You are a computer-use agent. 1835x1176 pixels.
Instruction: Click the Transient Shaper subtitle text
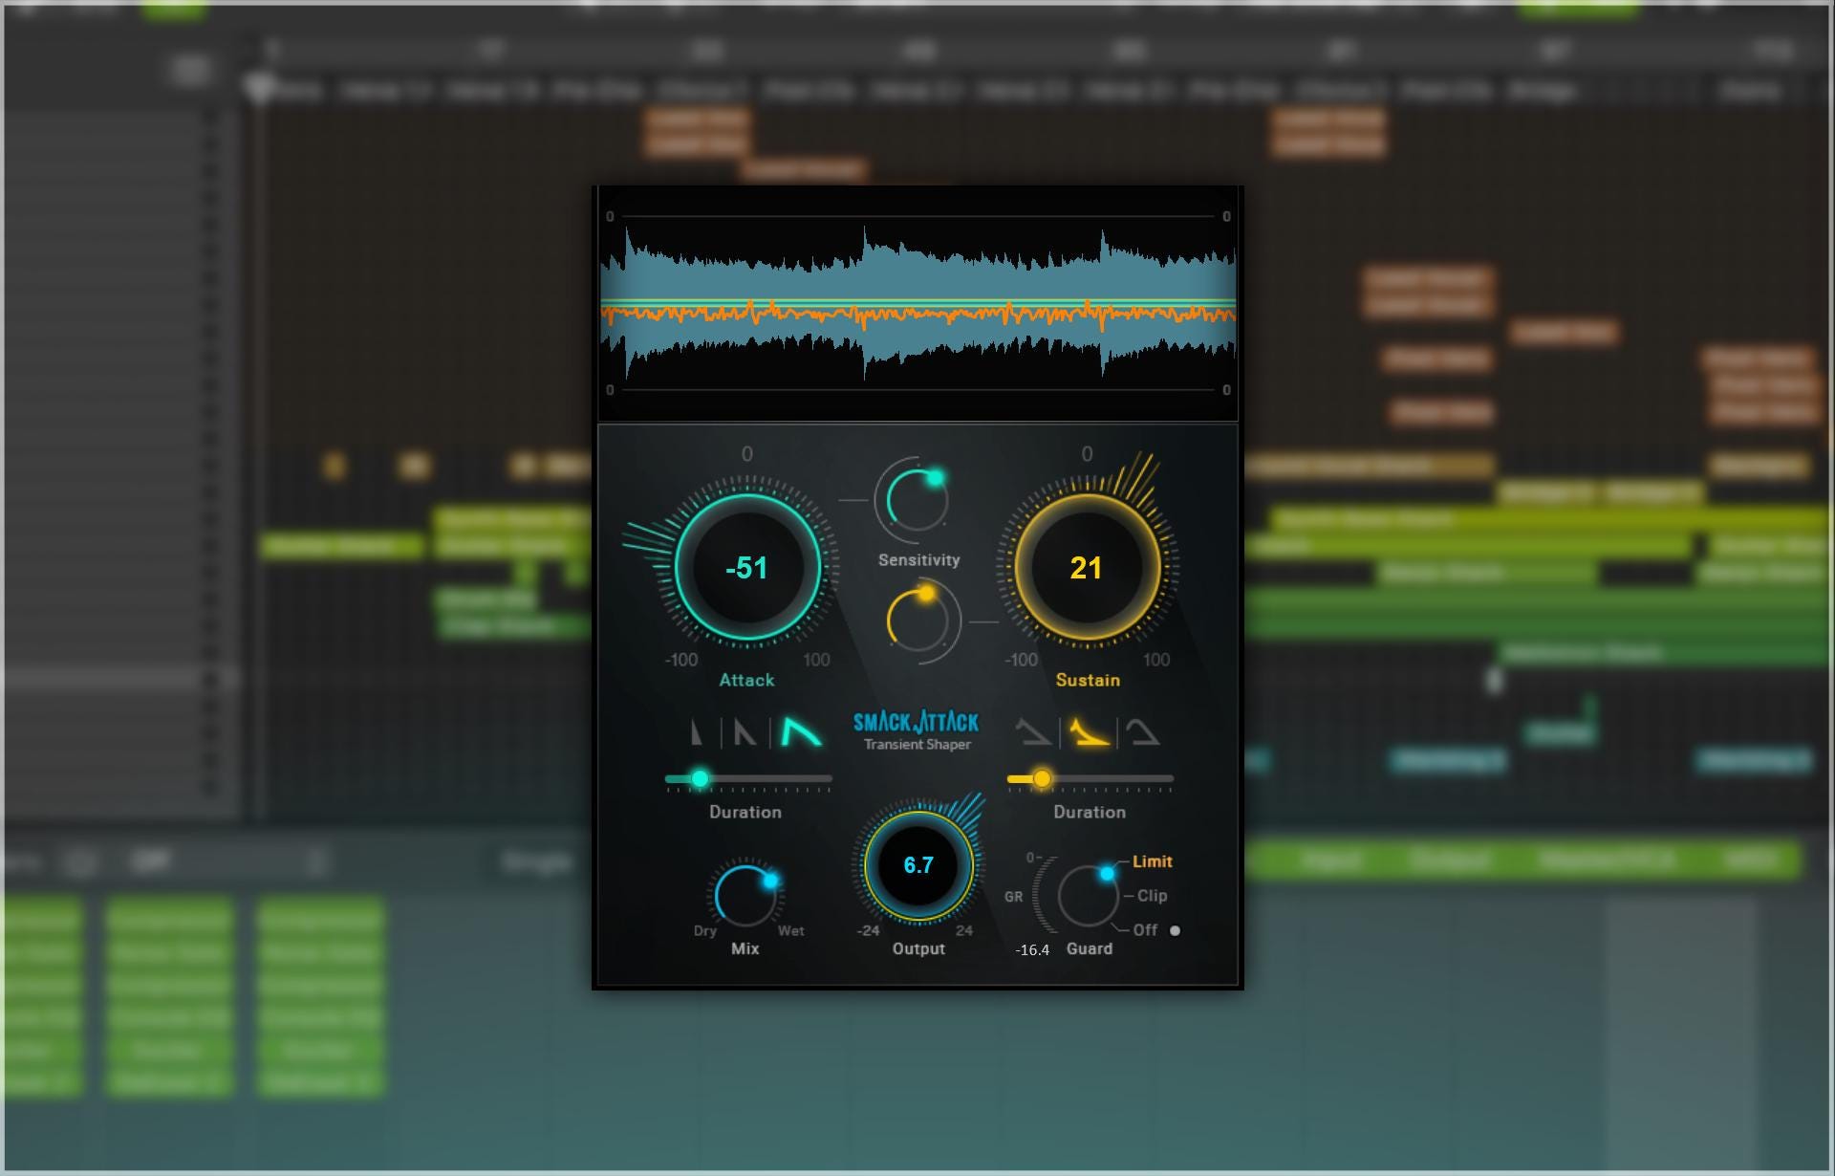pos(917,745)
